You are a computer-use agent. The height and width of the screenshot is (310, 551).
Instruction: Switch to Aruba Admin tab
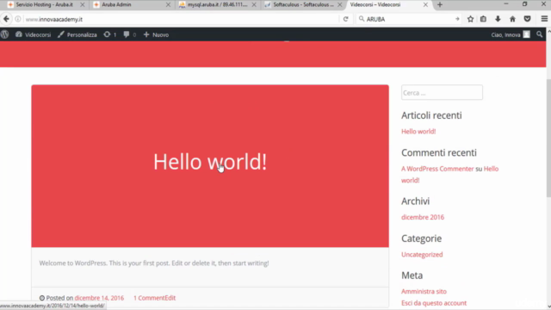(116, 4)
